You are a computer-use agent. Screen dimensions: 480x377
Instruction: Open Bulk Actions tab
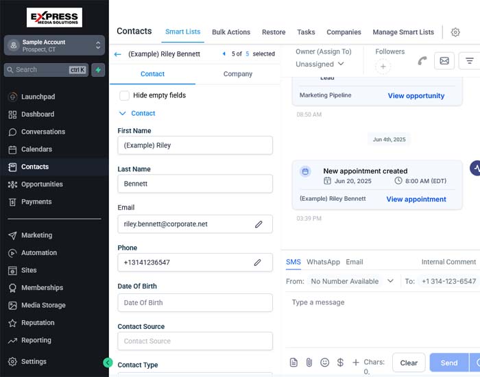(x=231, y=32)
